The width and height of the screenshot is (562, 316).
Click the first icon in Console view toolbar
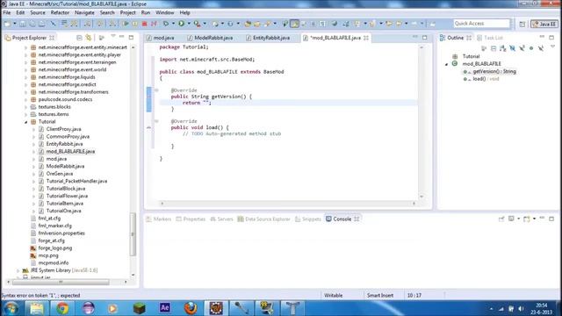click(x=501, y=219)
